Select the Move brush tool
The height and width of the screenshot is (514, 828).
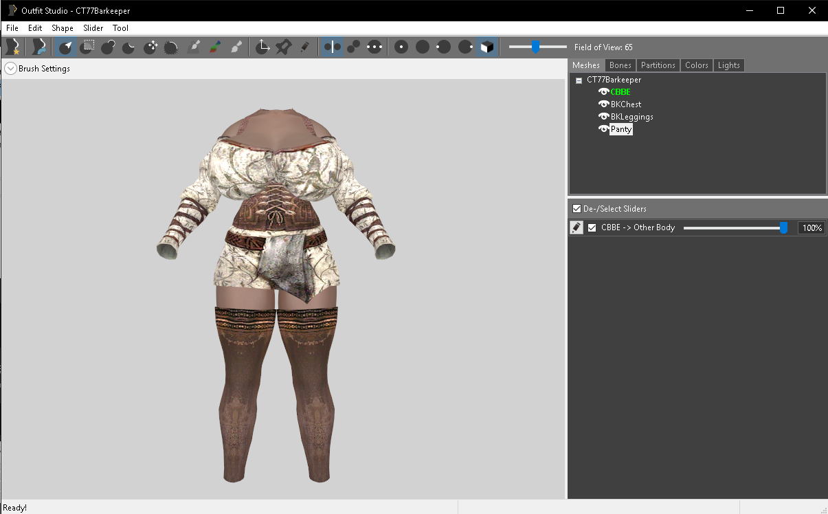(150, 47)
